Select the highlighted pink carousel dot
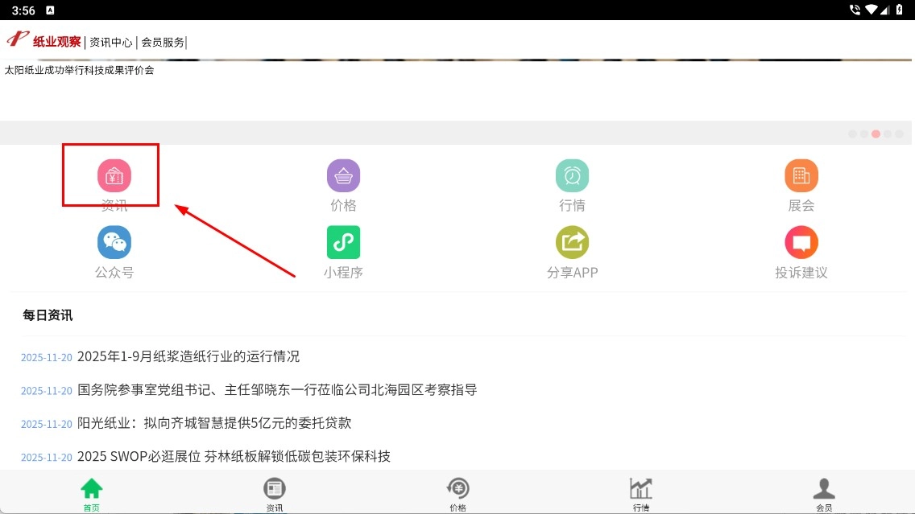 (876, 134)
